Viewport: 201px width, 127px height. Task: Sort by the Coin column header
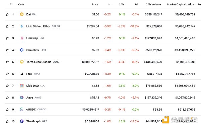21,4
